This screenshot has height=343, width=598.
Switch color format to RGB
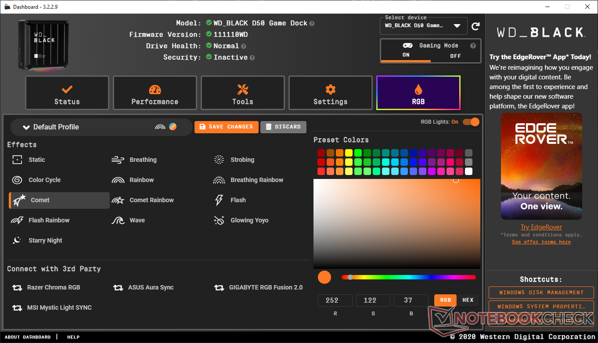click(x=445, y=300)
